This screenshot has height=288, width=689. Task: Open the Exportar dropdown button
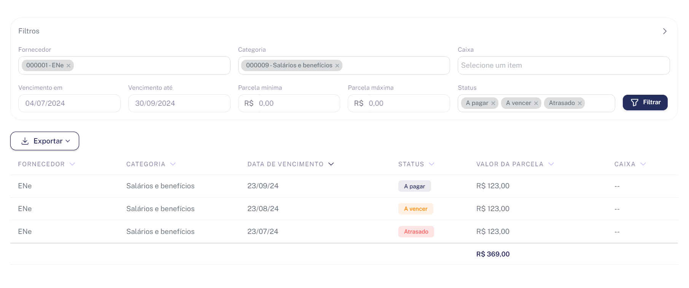45,141
